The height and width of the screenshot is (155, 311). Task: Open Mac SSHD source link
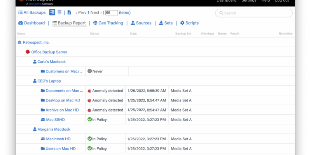(55, 120)
